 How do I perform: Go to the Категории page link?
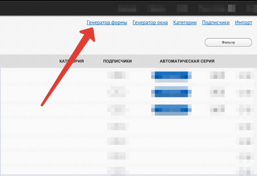pos(185,22)
